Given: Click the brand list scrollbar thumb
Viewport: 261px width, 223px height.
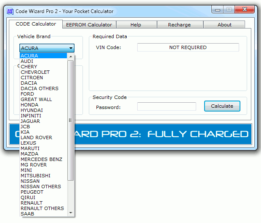Looking at the screenshot, I should 71,120.
